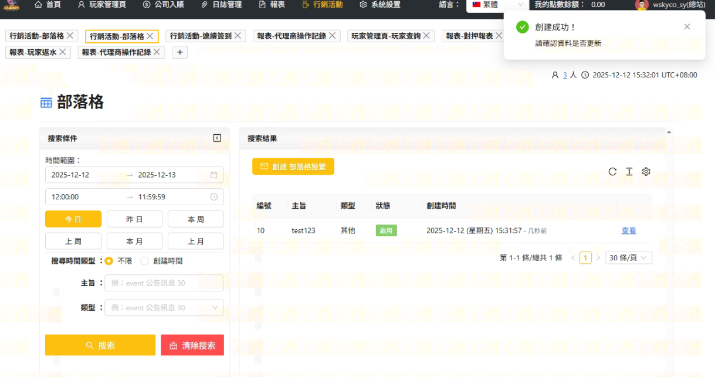
Task: Select 不限 radio button for time type
Action: coord(109,261)
